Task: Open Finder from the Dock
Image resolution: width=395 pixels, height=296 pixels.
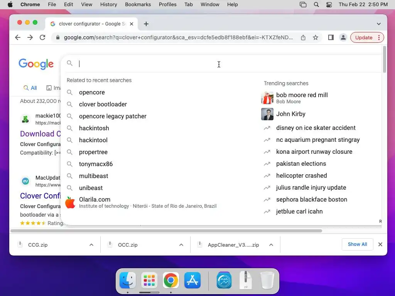Action: pos(127,280)
